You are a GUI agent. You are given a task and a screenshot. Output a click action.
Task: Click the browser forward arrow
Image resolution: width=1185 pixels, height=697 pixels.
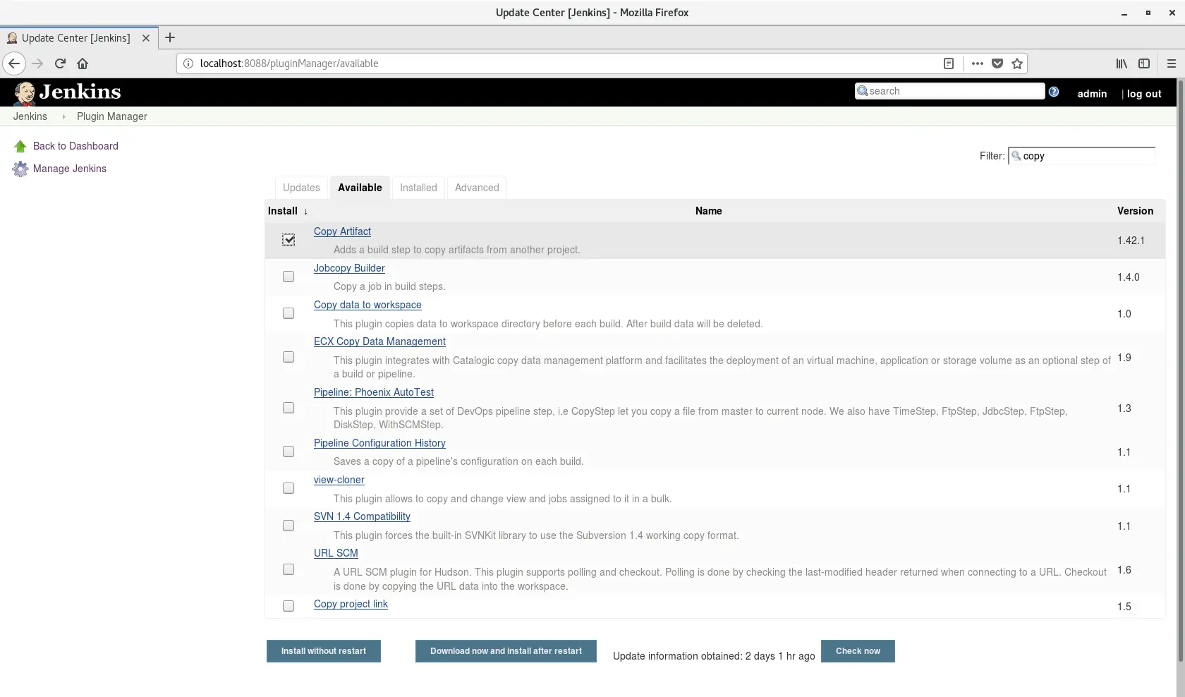[x=37, y=63]
